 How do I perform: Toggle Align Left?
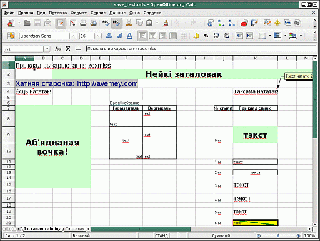[x=142, y=36]
